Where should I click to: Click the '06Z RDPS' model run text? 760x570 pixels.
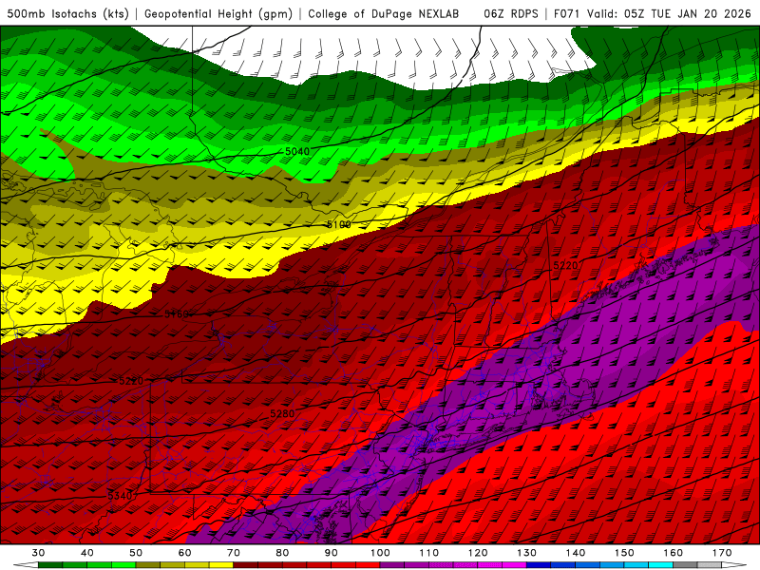tap(510, 13)
